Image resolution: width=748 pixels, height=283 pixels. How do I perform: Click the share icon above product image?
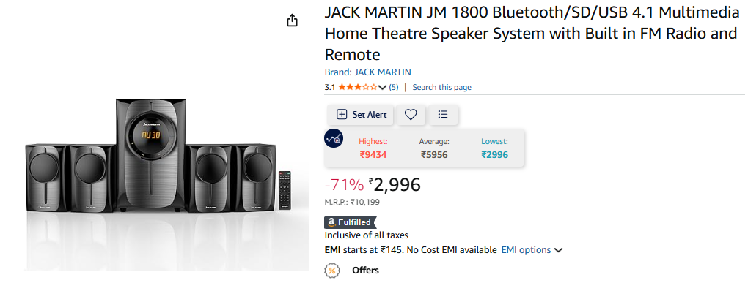click(292, 20)
